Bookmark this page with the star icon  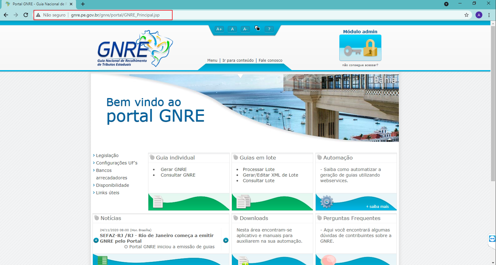(x=467, y=15)
